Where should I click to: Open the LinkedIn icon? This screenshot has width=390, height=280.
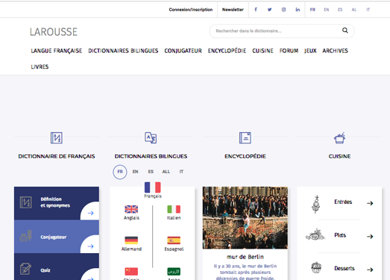pyautogui.click(x=298, y=10)
